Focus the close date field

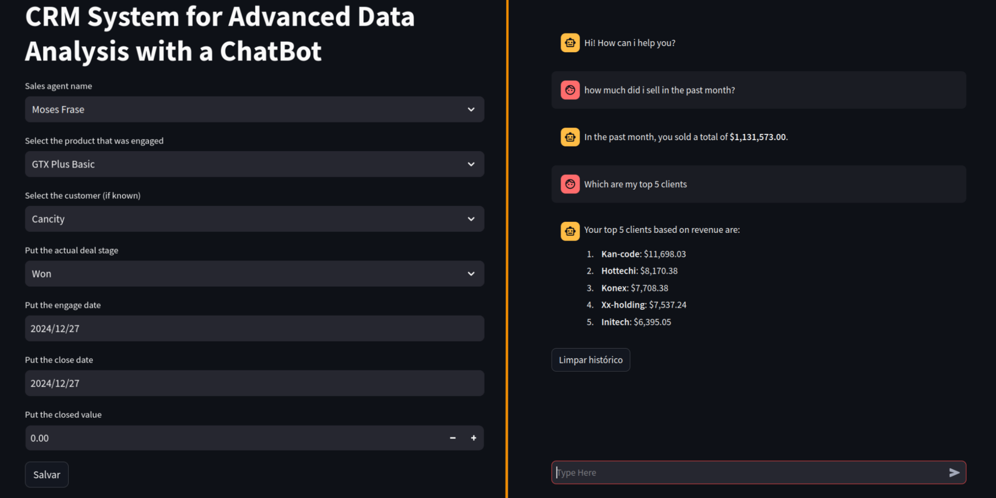click(x=254, y=383)
